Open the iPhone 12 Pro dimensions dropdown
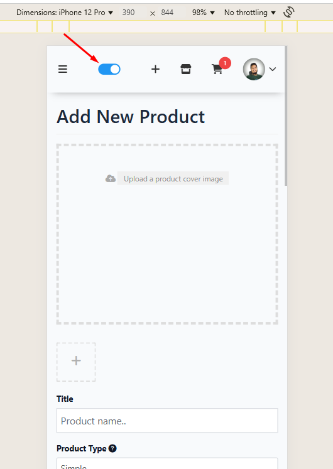Screen dimensions: 333x469 (65, 13)
